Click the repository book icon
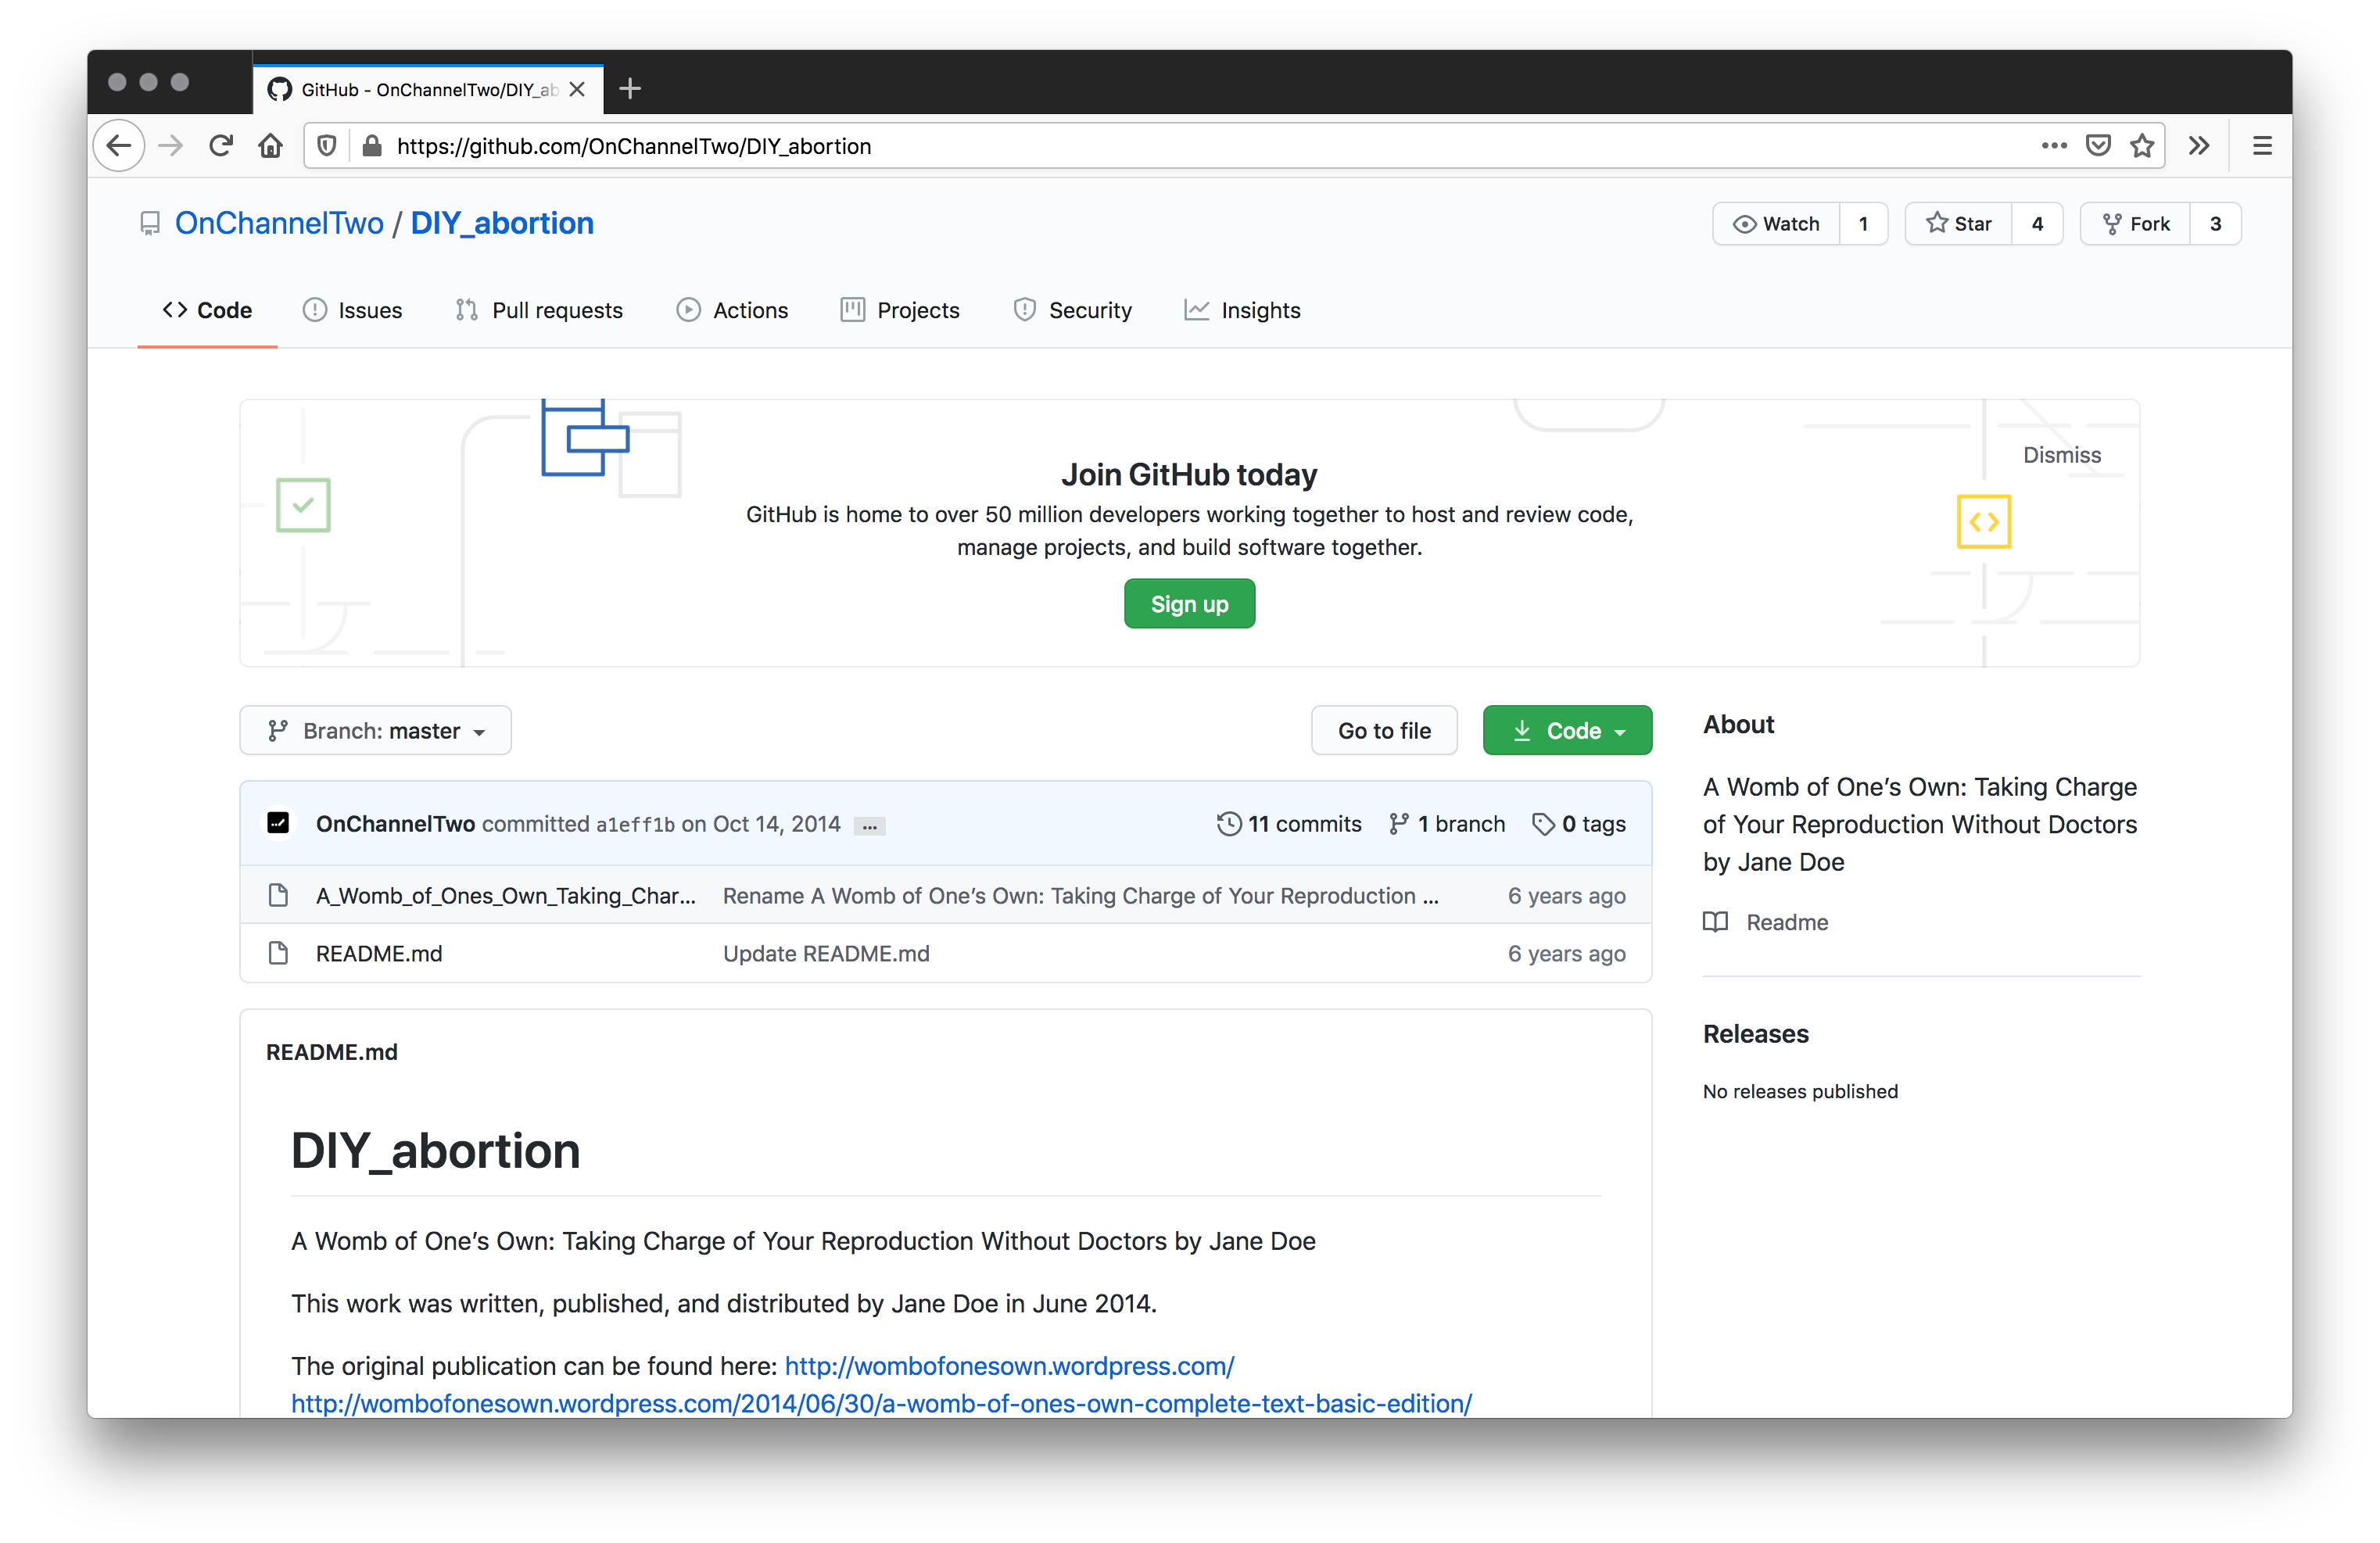The image size is (2380, 1543). click(150, 223)
